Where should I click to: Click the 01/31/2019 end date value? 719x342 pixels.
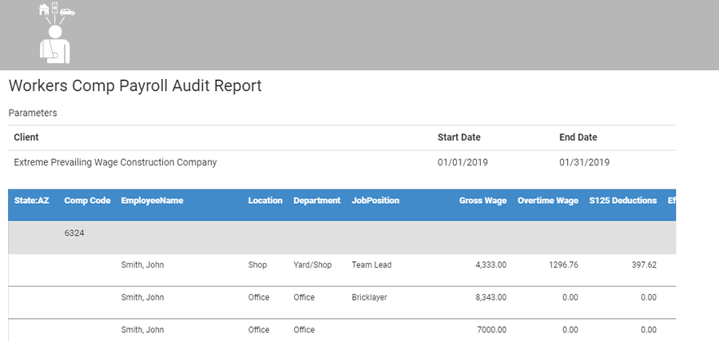coord(584,162)
